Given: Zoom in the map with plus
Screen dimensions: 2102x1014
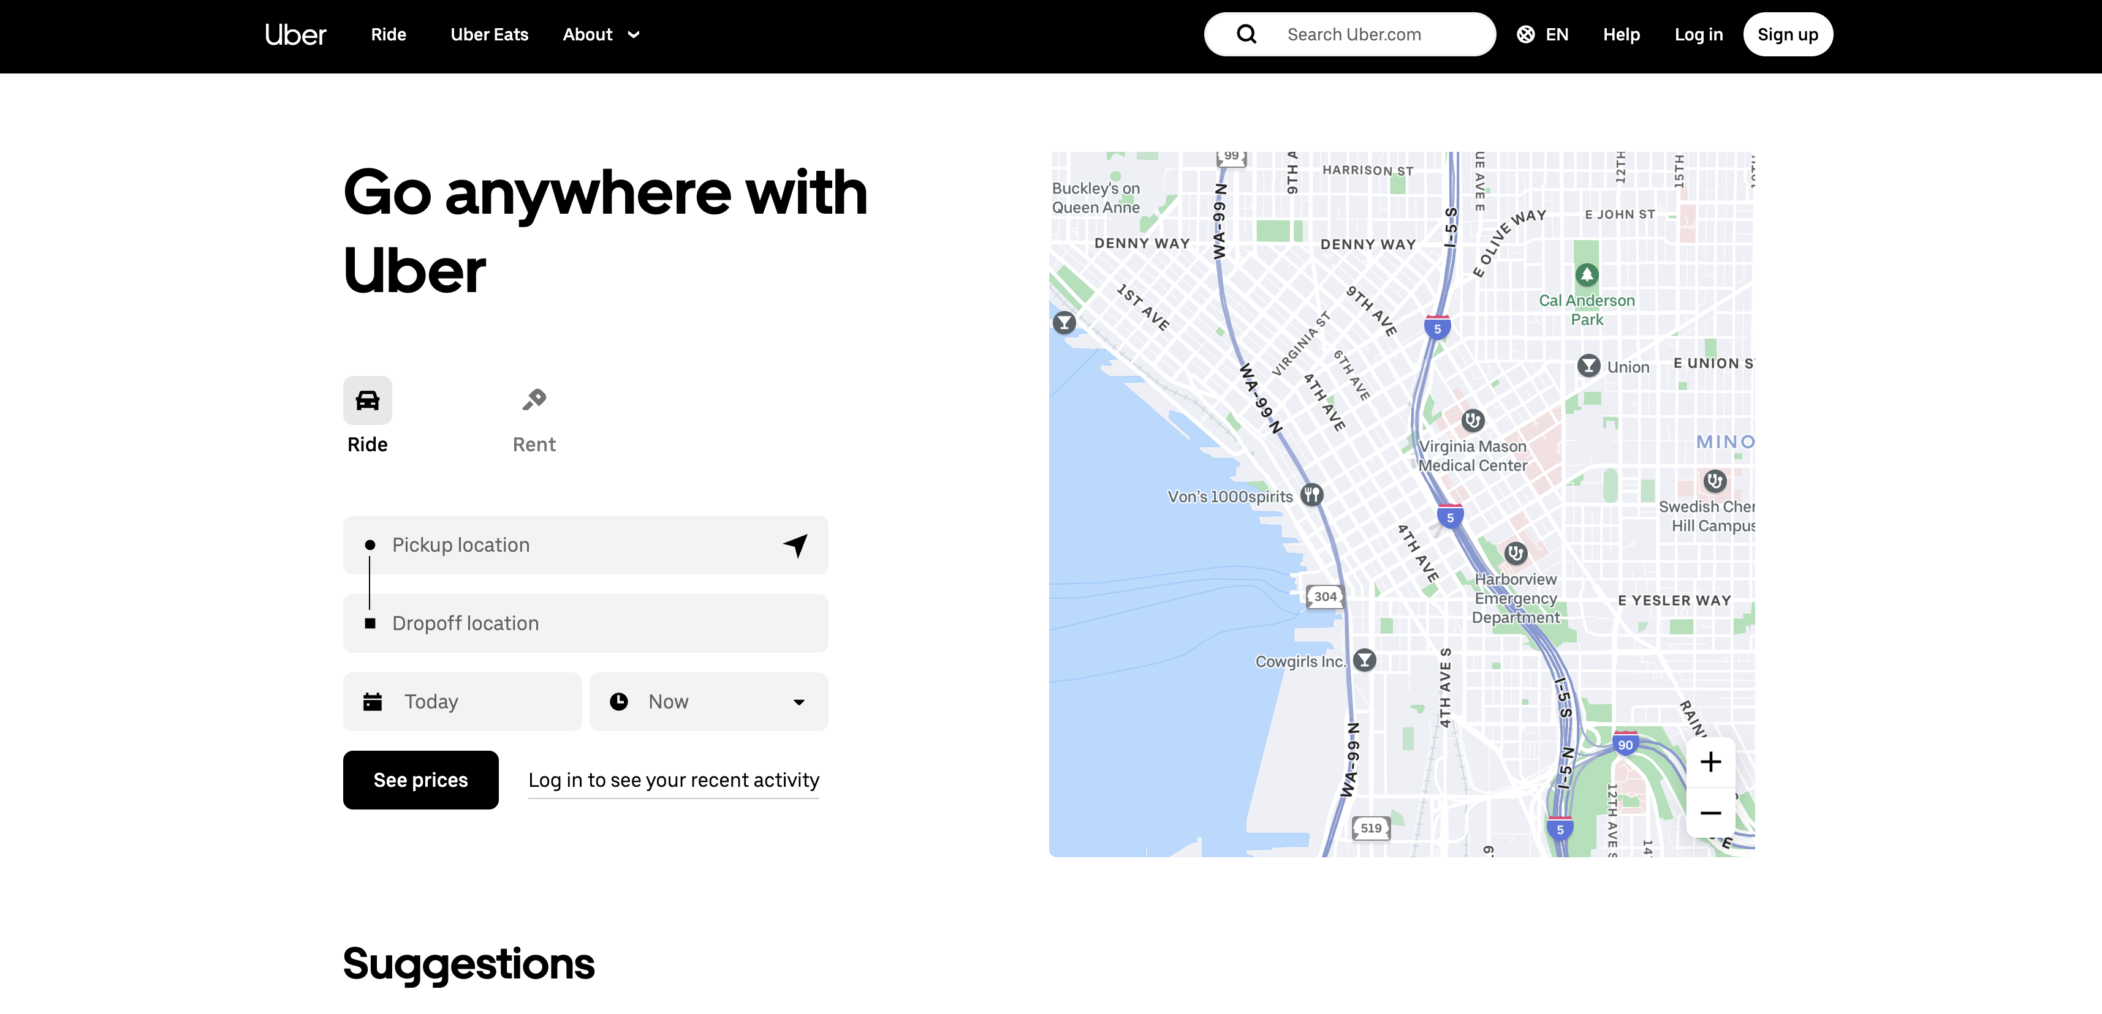Looking at the screenshot, I should click(x=1710, y=762).
